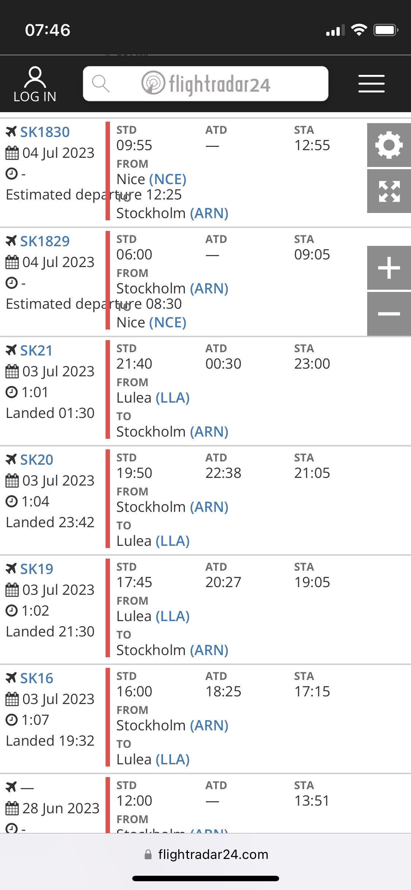Tap LLA destination code in SK20 row
411x890 pixels.
[x=172, y=541]
